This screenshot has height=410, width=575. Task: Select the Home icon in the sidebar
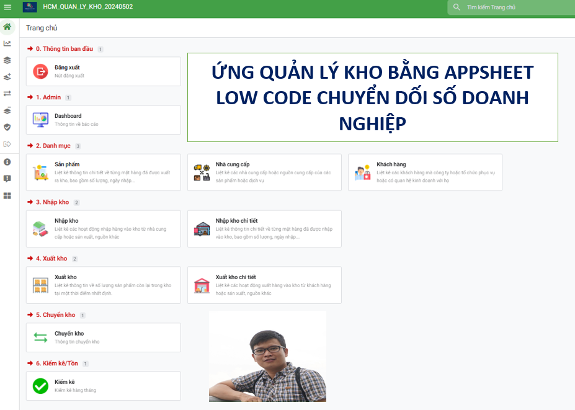point(7,27)
